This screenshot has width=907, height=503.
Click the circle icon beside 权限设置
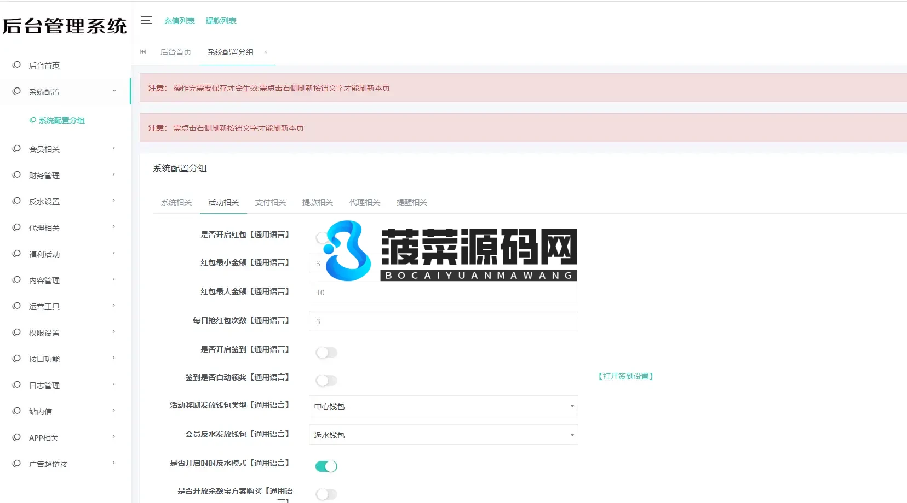(x=16, y=332)
